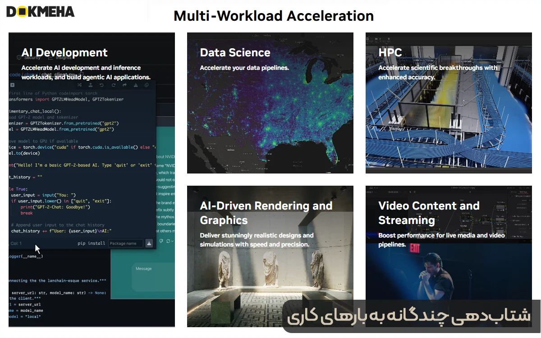This screenshot has width=541, height=338.
Task: Open the AI Development card
Action: (92, 179)
